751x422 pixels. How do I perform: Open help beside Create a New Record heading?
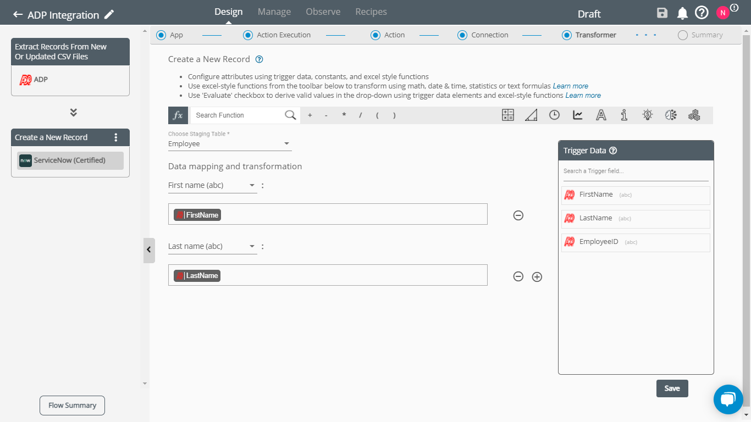pos(259,59)
